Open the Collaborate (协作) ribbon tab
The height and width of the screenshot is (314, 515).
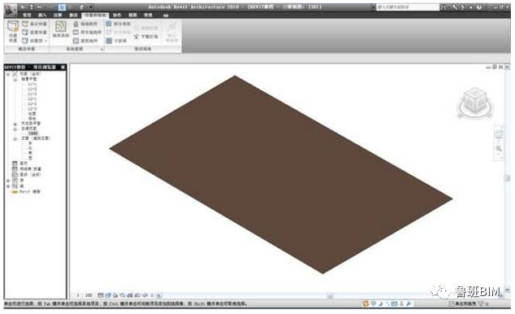click(117, 15)
